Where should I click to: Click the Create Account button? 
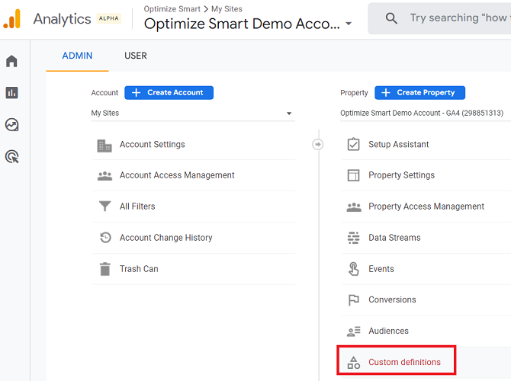(169, 93)
